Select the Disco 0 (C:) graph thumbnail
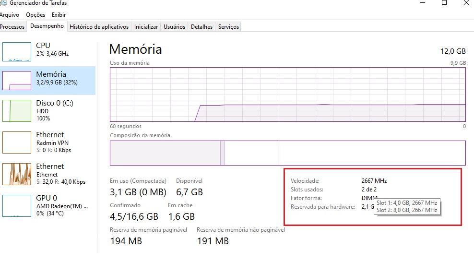The height and width of the screenshot is (261, 474). [17, 111]
